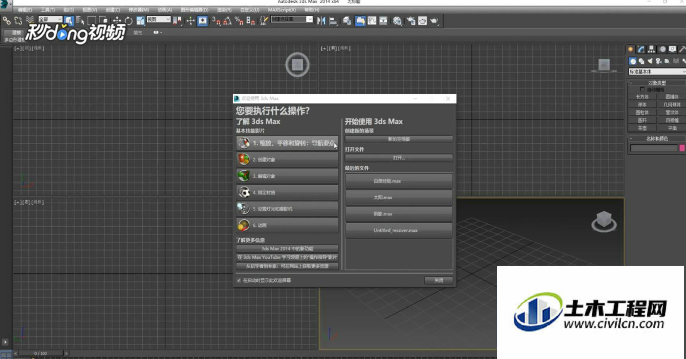Click the object name input field

pos(654,148)
